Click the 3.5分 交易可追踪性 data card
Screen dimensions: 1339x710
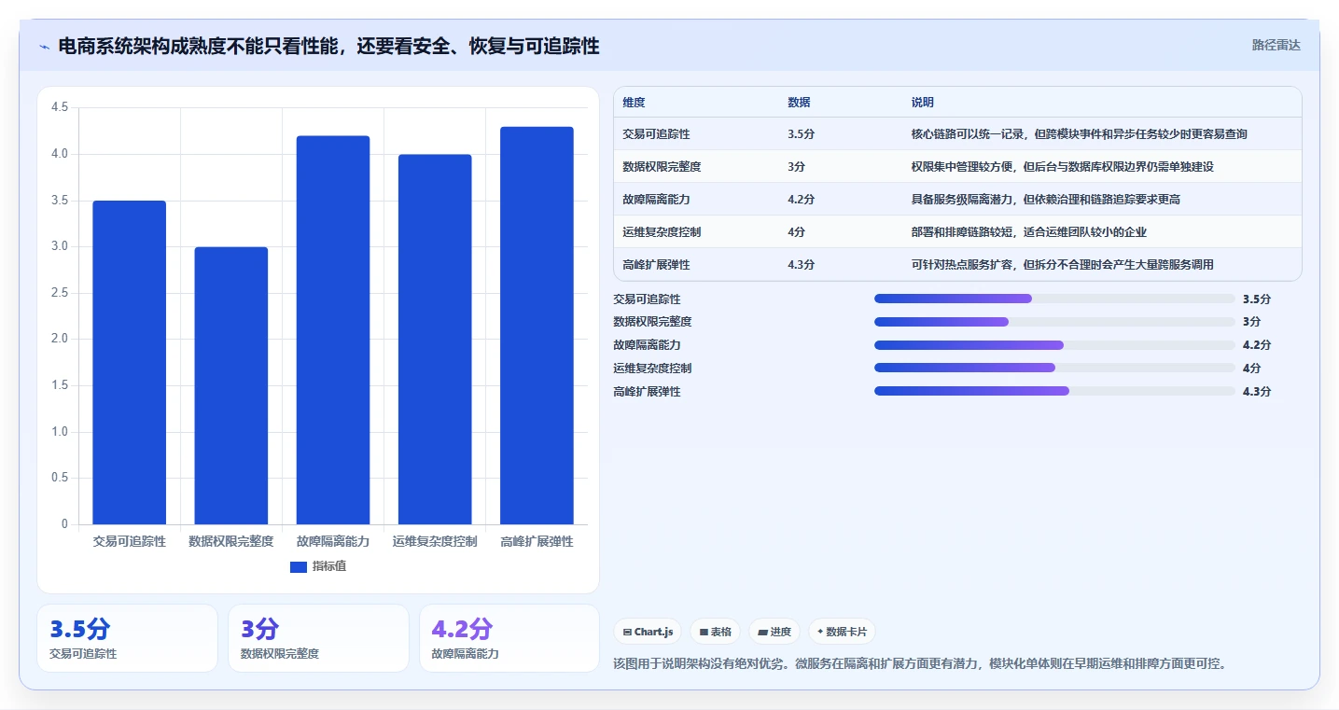pyautogui.click(x=127, y=638)
